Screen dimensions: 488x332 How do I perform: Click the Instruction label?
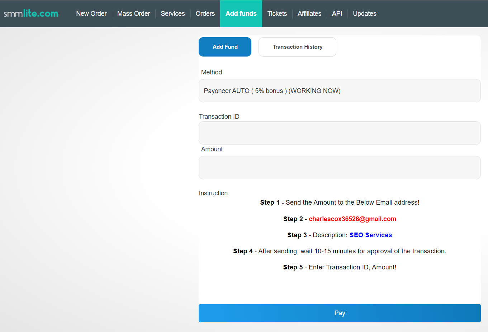coord(213,193)
